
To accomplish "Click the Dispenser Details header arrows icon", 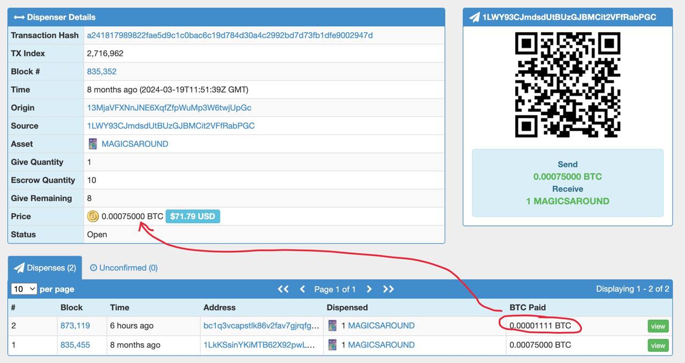I will pyautogui.click(x=19, y=17).
